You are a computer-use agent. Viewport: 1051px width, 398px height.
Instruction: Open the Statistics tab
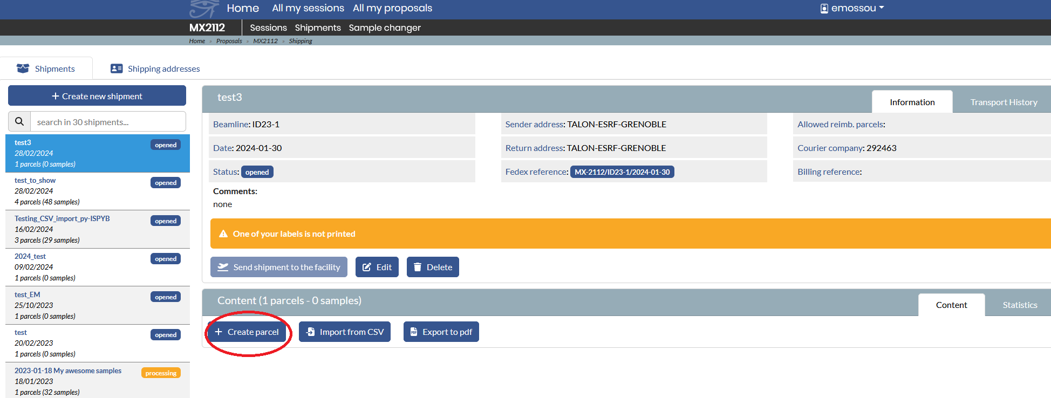[1019, 305]
